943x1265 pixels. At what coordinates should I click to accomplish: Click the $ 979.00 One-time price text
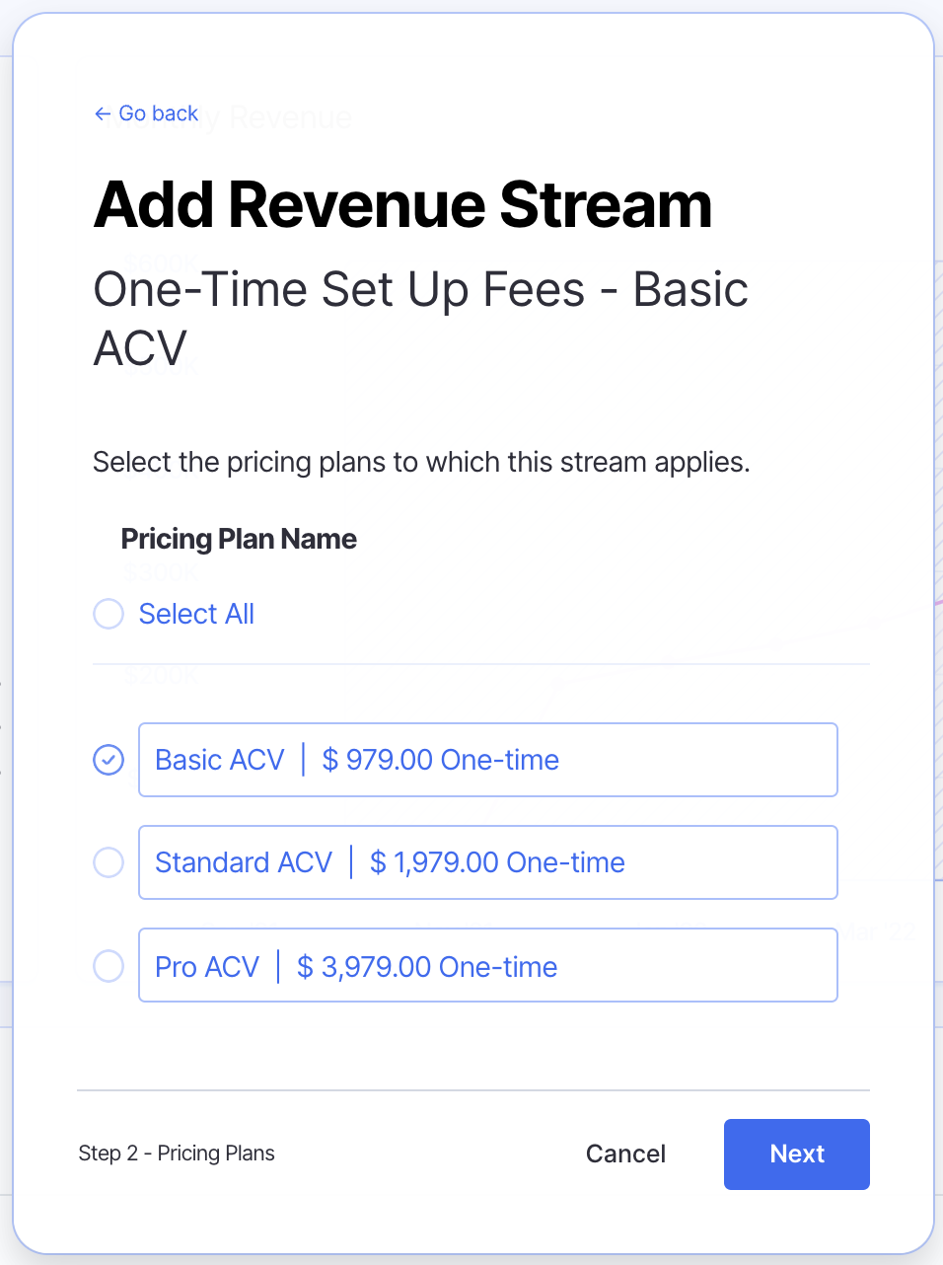(441, 760)
